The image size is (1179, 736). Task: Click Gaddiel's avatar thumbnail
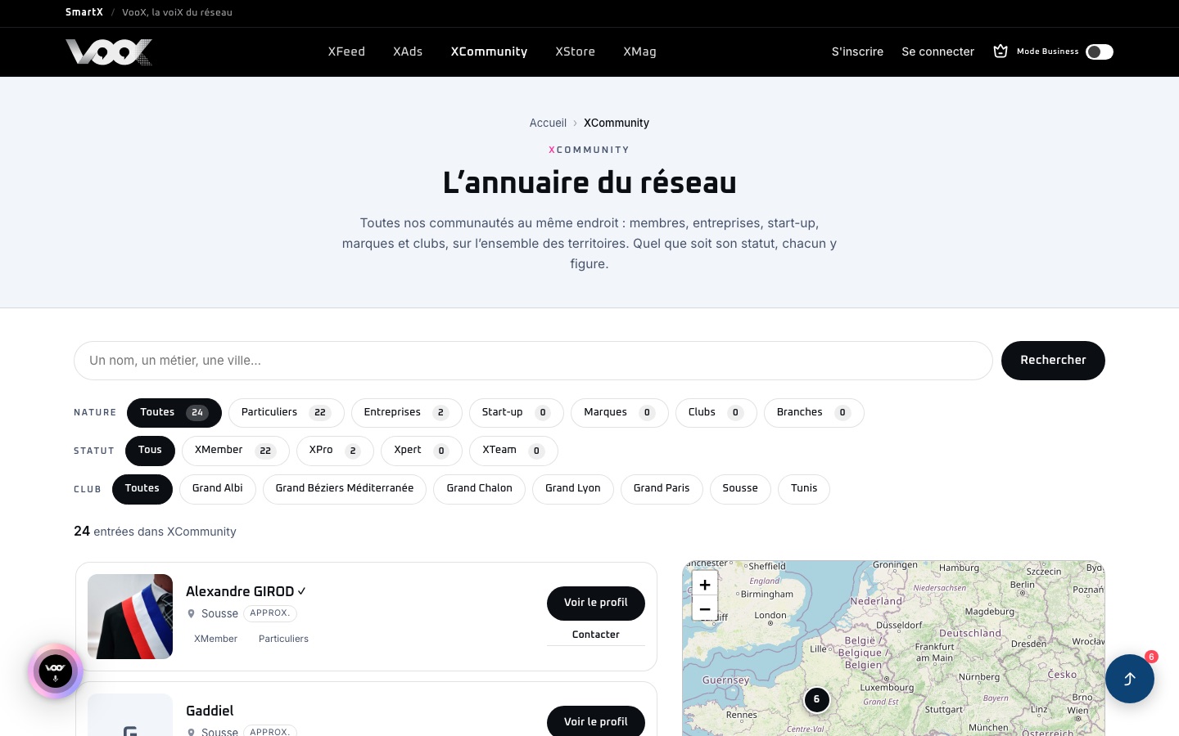pos(130,716)
